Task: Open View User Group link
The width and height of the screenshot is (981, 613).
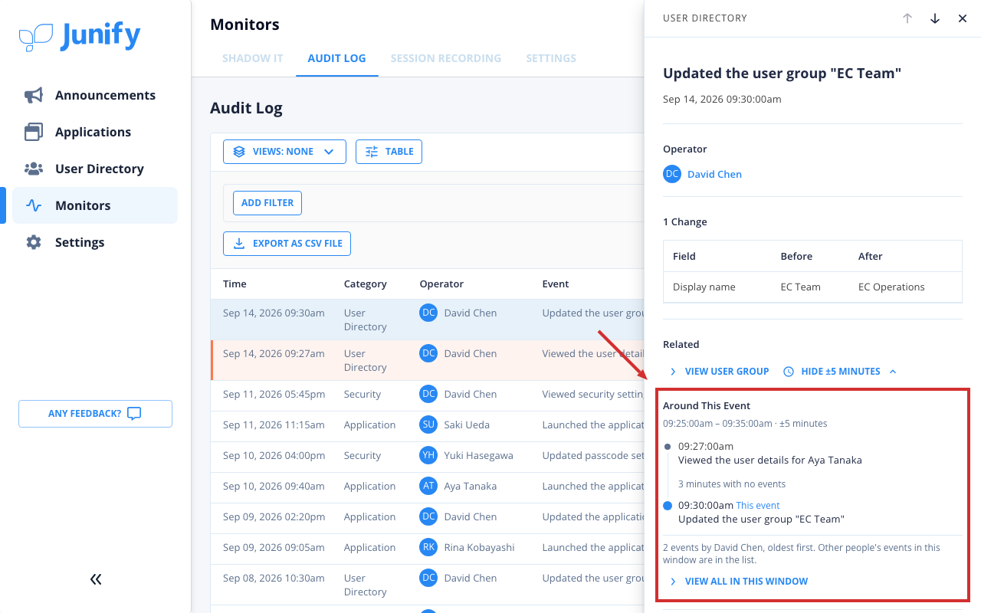Action: (719, 372)
